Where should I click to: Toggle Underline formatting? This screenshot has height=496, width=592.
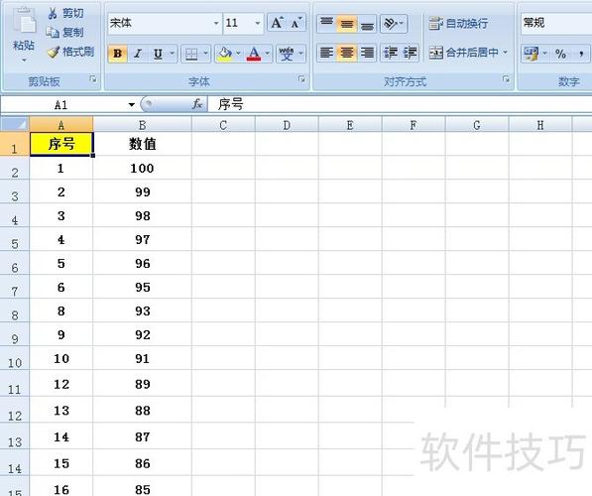pos(159,54)
